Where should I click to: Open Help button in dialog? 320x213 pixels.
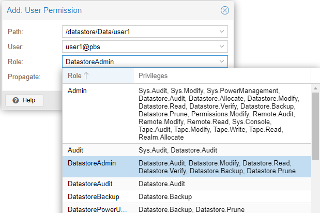(24, 100)
